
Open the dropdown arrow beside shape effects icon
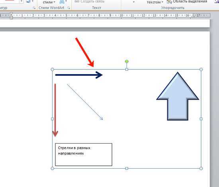[x=33, y=1]
